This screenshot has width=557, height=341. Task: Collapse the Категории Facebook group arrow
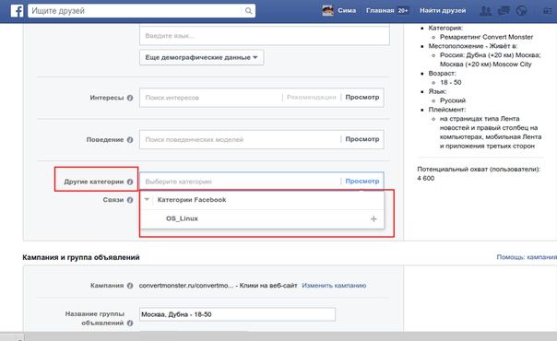coord(147,199)
